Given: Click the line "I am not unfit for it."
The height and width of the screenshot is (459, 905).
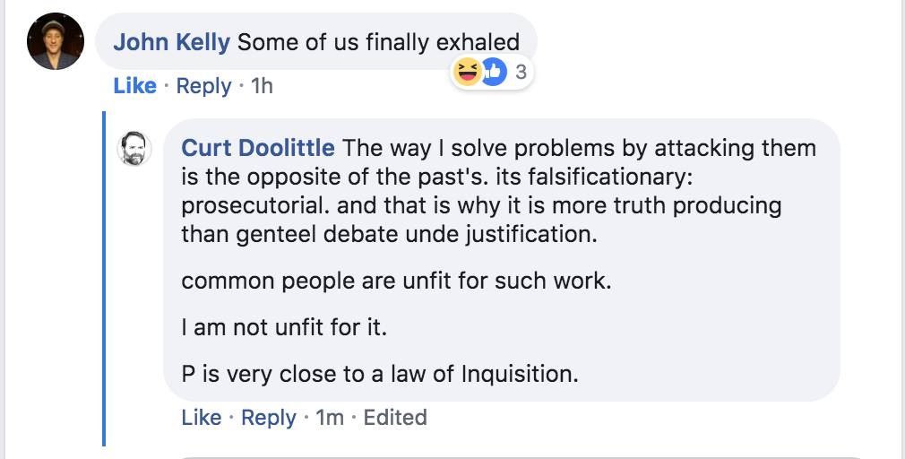Looking at the screenshot, I should pos(284,326).
